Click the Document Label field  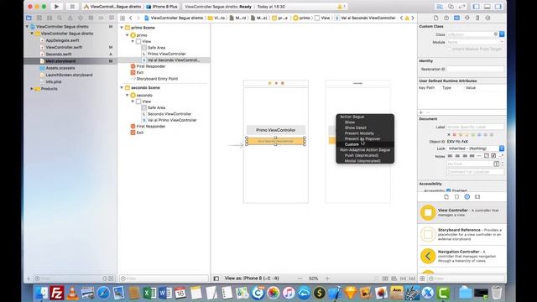click(476, 127)
